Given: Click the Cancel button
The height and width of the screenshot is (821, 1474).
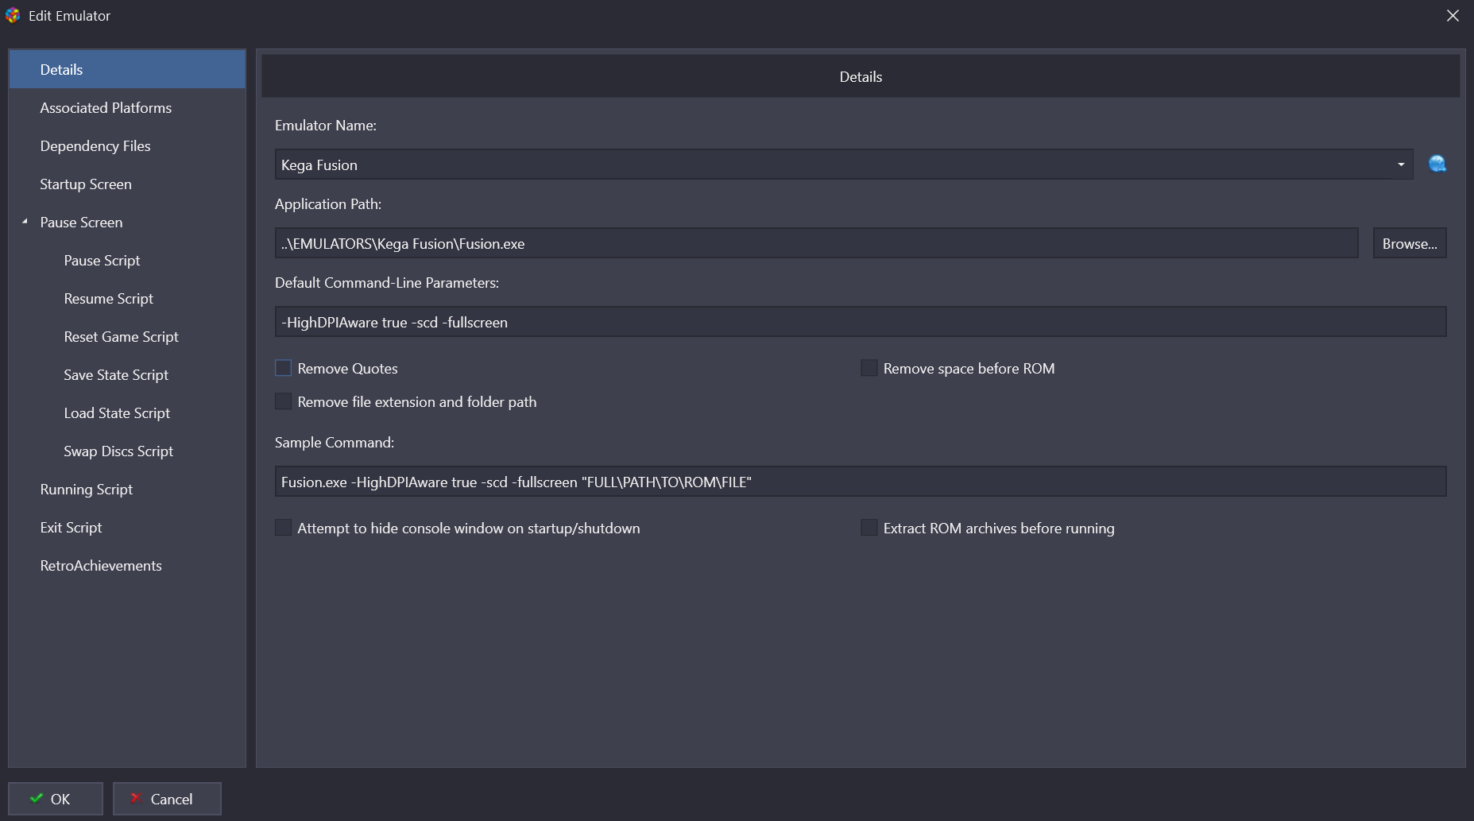Looking at the screenshot, I should tap(167, 799).
